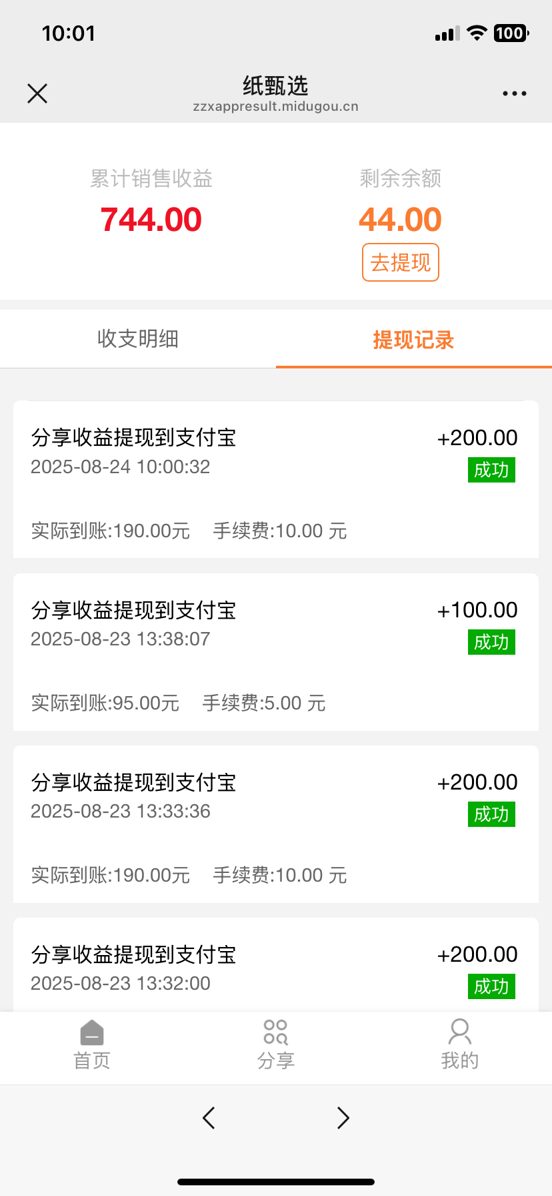Open the 分享 share tab icon
Image resolution: width=552 pixels, height=1196 pixels.
tap(275, 1032)
